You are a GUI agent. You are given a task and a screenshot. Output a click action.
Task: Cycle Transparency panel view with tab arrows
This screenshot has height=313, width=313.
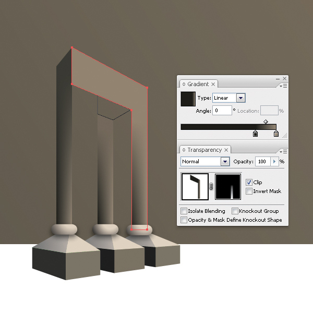coord(184,150)
